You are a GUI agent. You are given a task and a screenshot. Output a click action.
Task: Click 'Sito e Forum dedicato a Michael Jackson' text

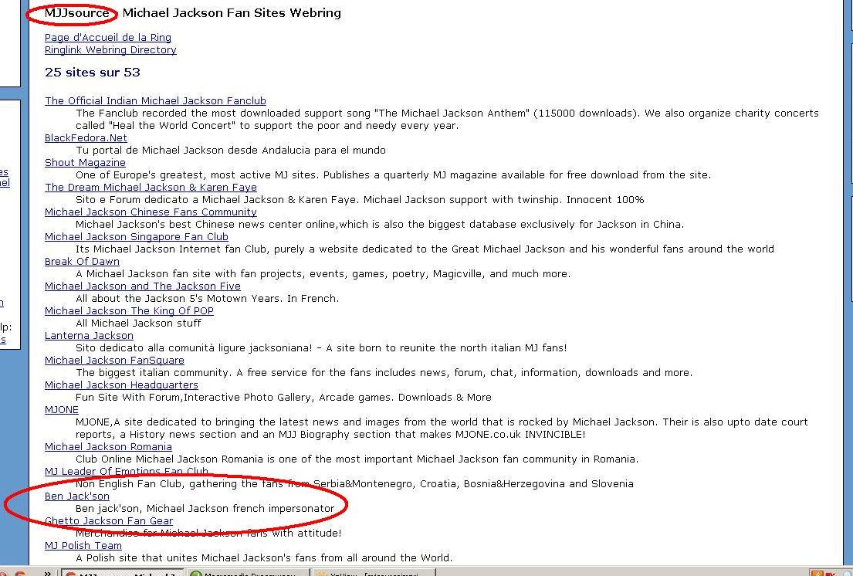(360, 200)
